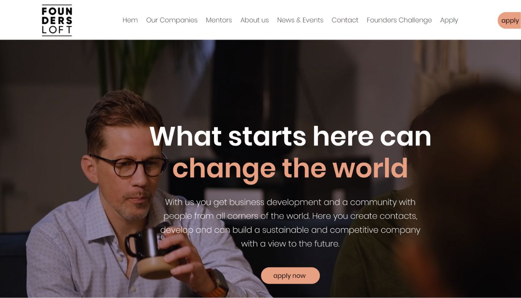Click the 'What starts here can' heading
The image size is (521, 298).
[290, 136]
